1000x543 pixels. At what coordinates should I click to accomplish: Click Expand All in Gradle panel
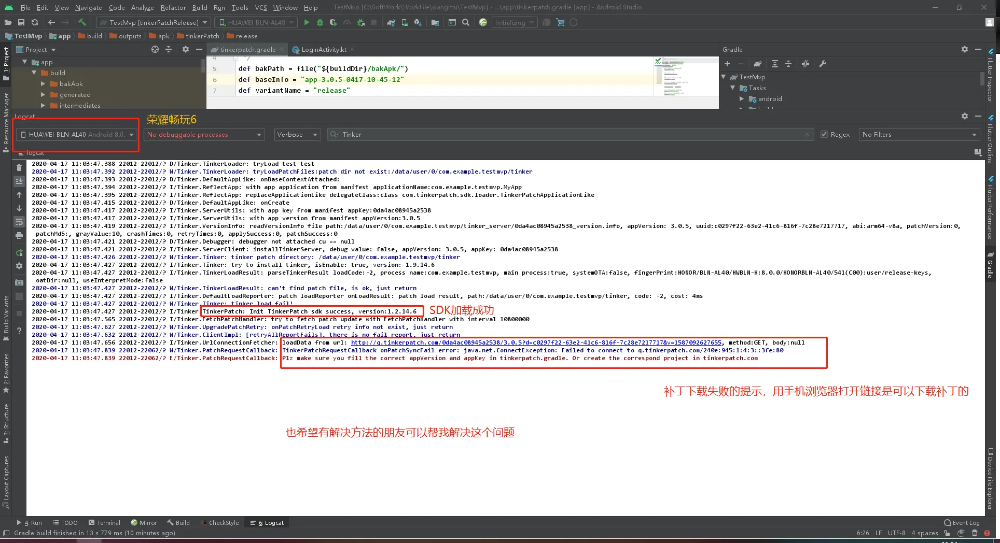775,64
